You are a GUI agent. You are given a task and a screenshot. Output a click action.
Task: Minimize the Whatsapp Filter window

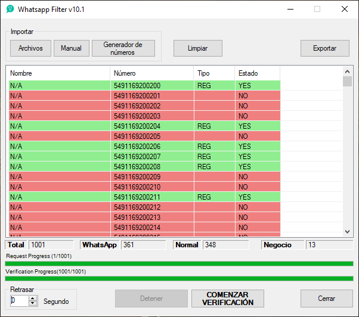(x=290, y=9)
